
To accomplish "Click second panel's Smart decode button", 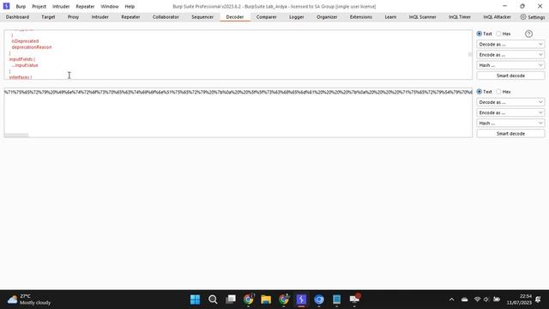I will [510, 134].
